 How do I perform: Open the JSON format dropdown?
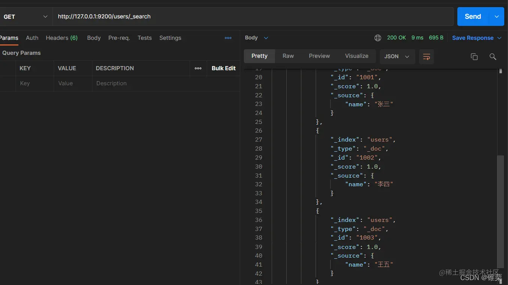(x=397, y=56)
